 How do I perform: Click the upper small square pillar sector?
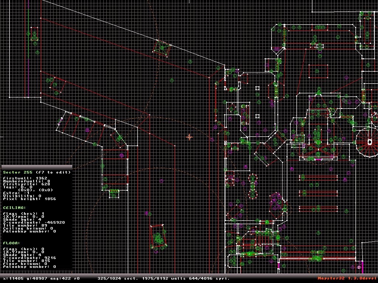[x=257, y=88]
